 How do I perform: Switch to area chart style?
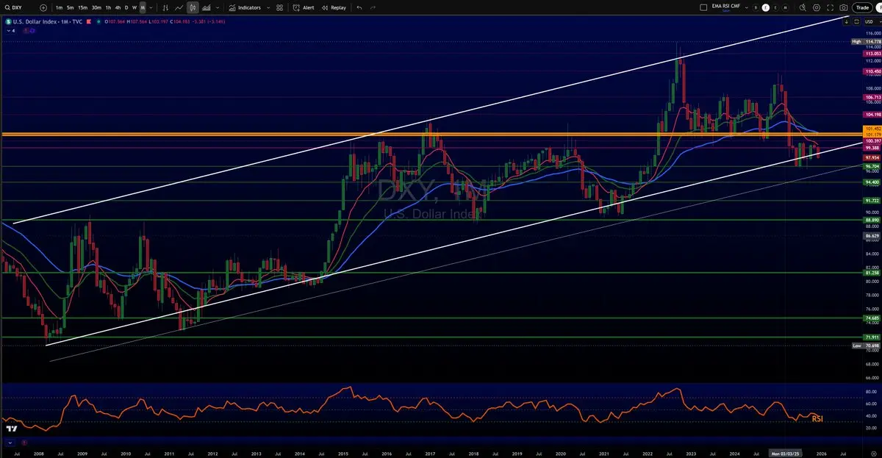[x=207, y=7]
